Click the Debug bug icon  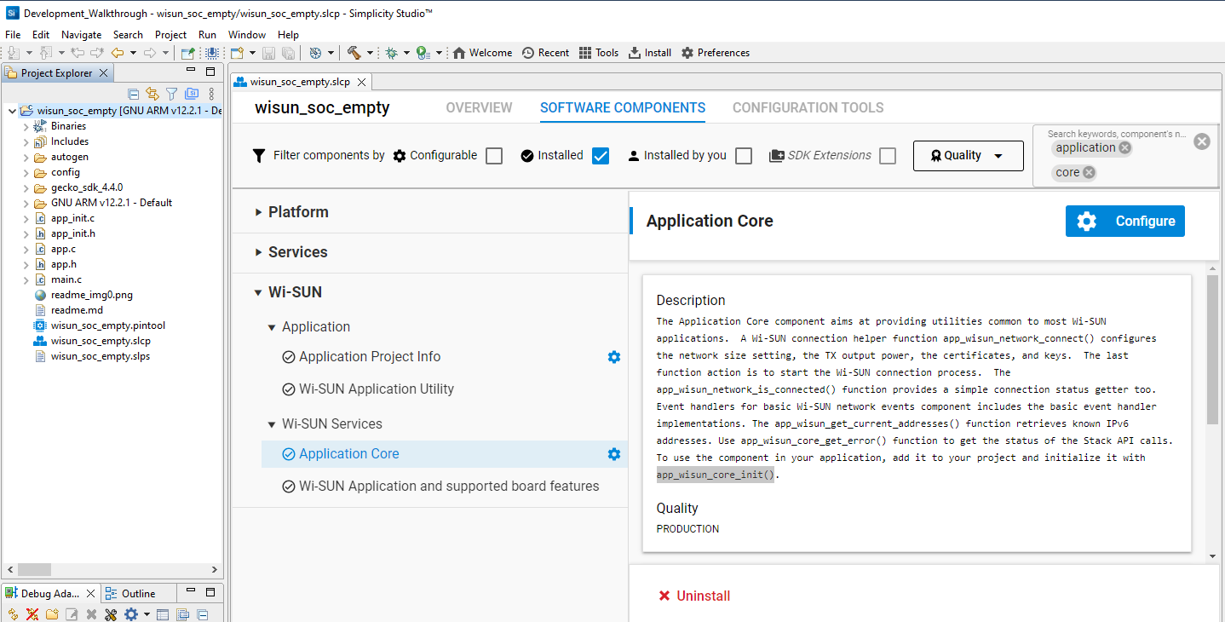click(x=391, y=53)
